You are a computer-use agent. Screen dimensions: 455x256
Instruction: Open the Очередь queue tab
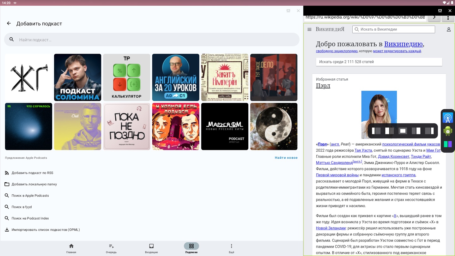tap(111, 248)
